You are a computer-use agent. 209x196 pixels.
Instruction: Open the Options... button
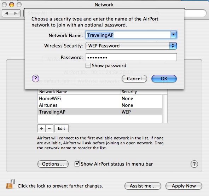click(x=53, y=164)
